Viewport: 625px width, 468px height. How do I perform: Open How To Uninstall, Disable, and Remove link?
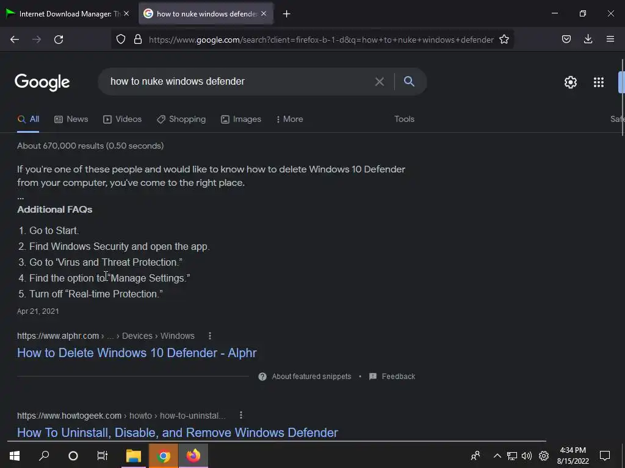(x=178, y=433)
